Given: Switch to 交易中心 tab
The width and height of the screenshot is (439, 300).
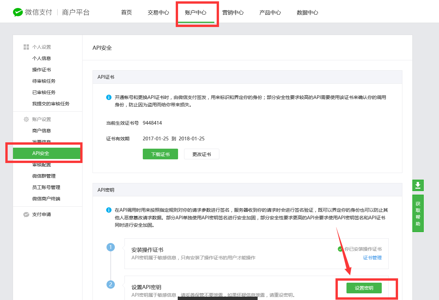Looking at the screenshot, I should (x=158, y=13).
